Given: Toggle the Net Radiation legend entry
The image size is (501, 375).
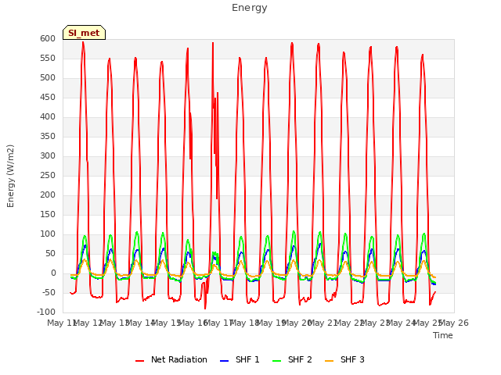Looking at the screenshot, I should click(x=171, y=359).
